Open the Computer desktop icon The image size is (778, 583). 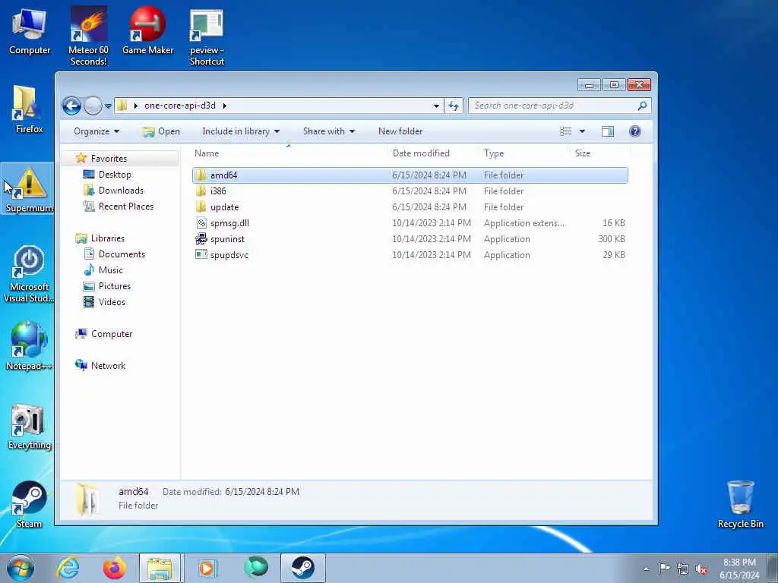(30, 32)
